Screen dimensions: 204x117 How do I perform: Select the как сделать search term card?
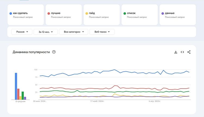point(25,15)
